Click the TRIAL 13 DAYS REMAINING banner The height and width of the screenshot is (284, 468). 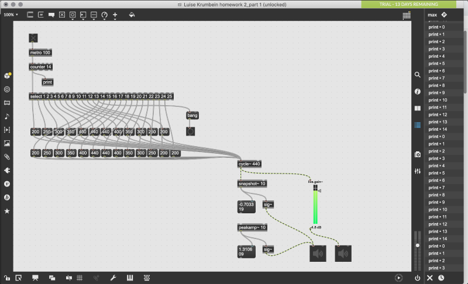click(x=408, y=4)
